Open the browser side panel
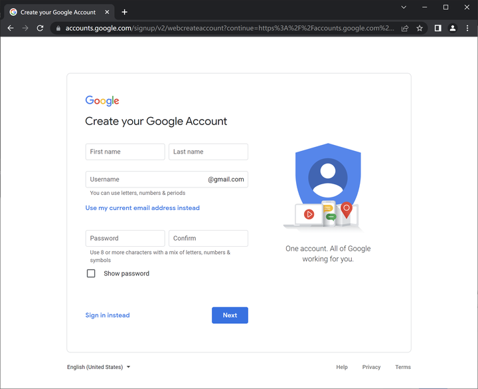478x389 pixels. pos(438,28)
